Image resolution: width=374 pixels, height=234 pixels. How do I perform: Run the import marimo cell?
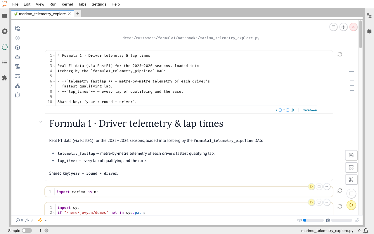point(311,187)
